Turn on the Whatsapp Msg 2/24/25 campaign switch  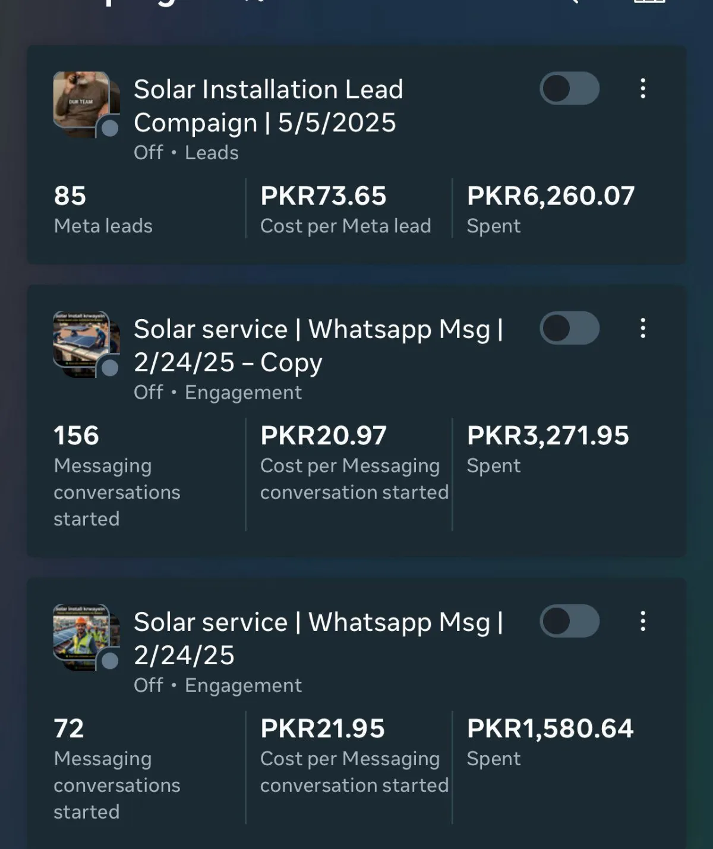[569, 621]
